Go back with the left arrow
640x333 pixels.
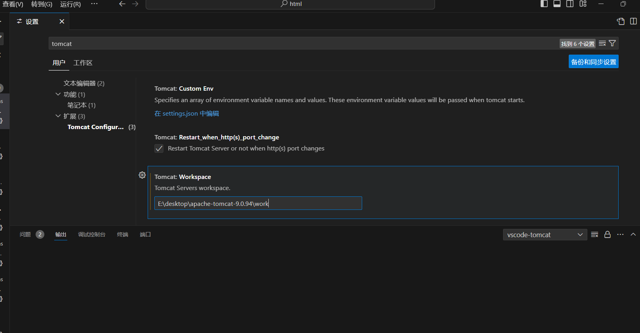point(122,4)
